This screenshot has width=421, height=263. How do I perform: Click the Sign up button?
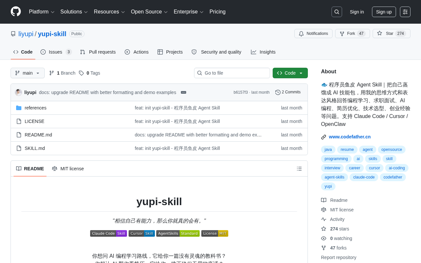coord(384,12)
